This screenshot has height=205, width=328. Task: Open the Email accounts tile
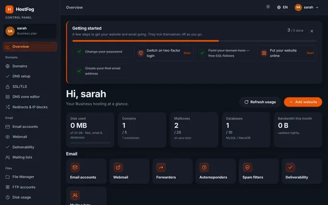(86, 171)
